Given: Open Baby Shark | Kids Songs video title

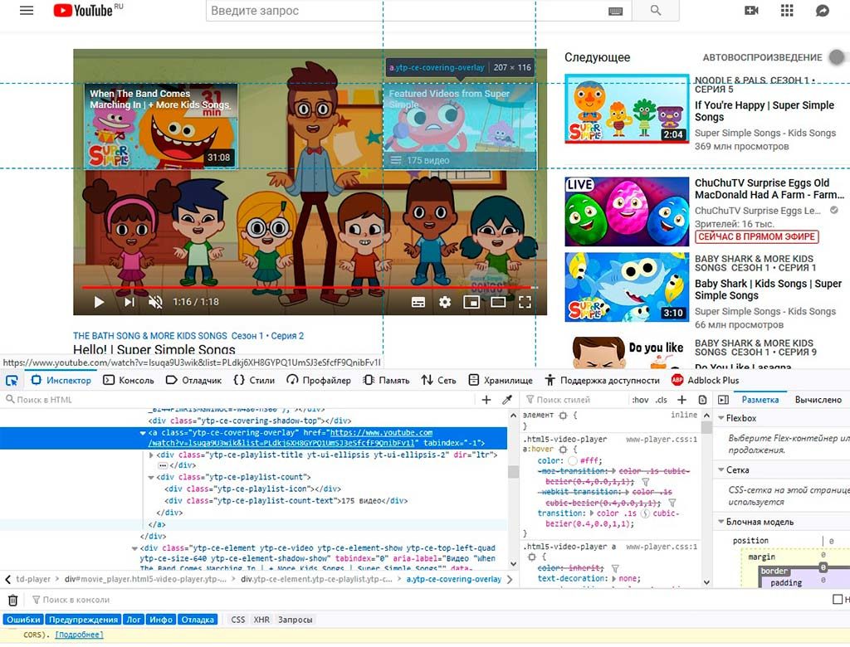Looking at the screenshot, I should [x=768, y=289].
